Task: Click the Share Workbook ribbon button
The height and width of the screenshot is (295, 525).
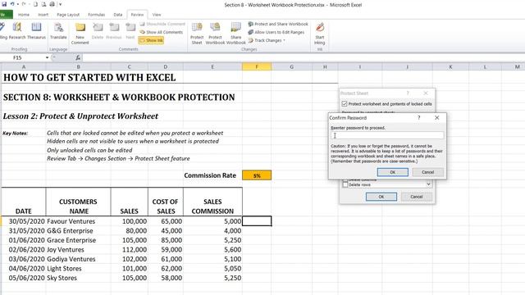Action: coord(235,34)
